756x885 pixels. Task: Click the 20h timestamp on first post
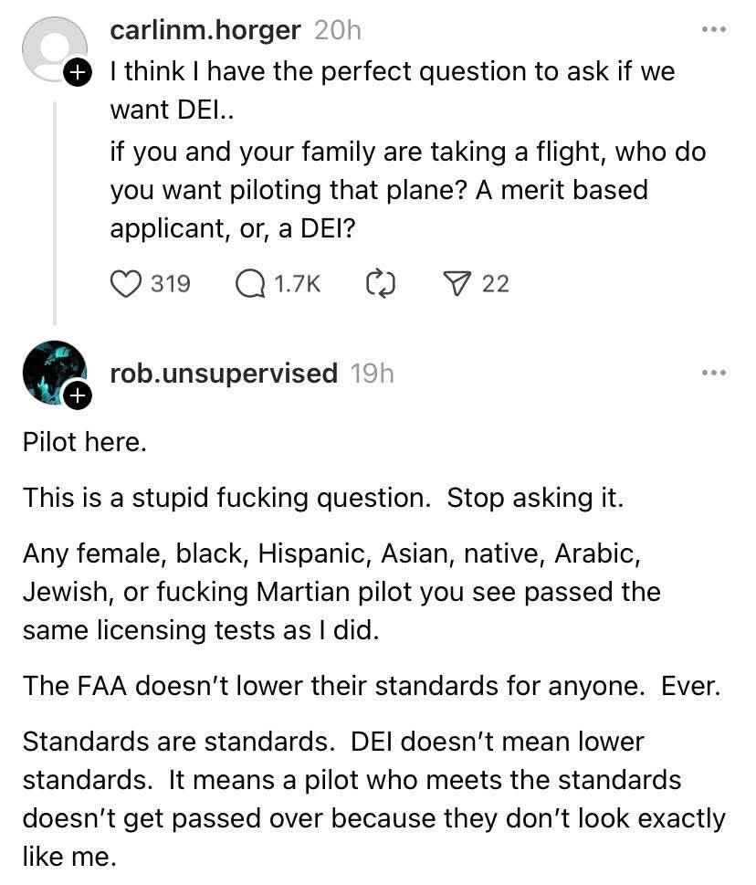(338, 30)
